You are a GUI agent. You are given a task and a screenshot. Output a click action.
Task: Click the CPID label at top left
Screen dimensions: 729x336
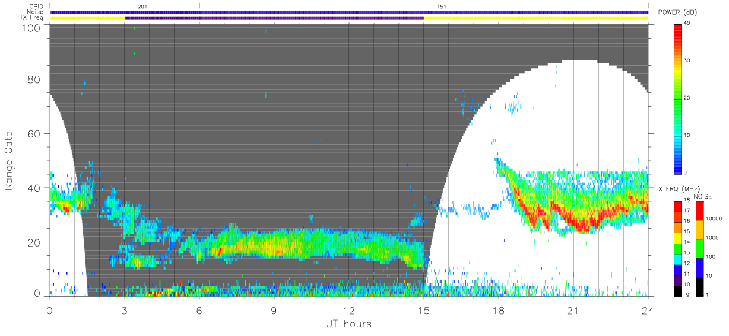(37, 7)
